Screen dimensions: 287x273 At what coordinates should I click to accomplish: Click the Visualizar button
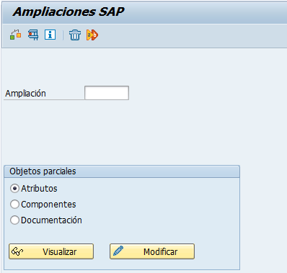pyautogui.click(x=51, y=251)
